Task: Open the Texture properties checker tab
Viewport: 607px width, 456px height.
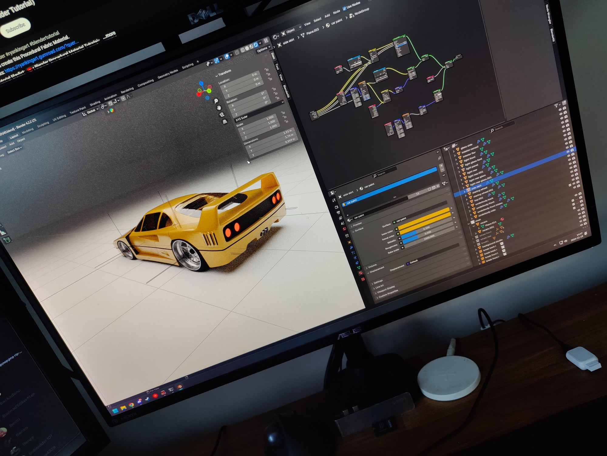Action: 363,279
